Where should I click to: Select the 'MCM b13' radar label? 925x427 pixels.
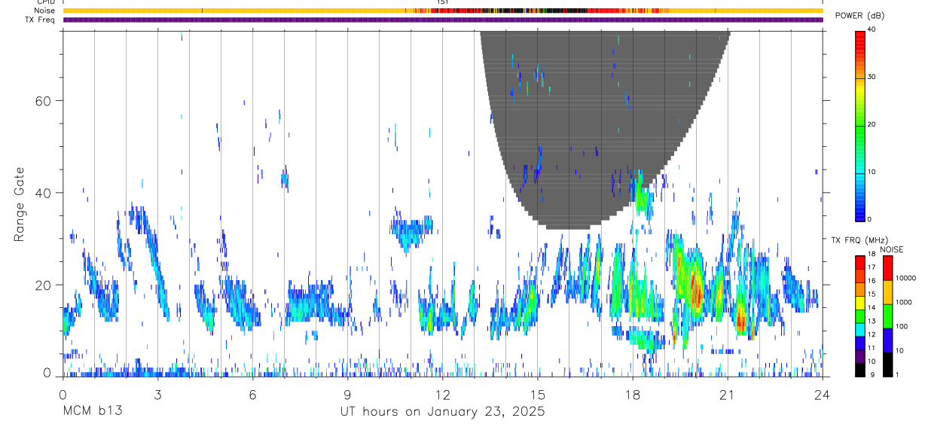click(x=92, y=411)
